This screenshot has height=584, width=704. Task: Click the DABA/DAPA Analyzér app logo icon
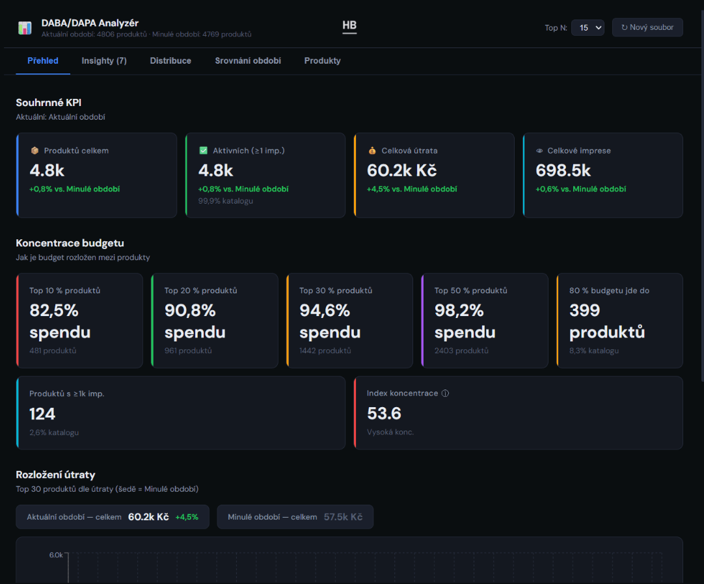[x=25, y=28]
